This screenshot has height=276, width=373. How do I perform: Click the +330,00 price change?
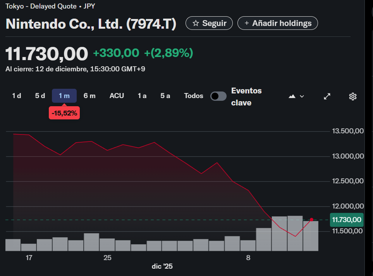coord(116,53)
